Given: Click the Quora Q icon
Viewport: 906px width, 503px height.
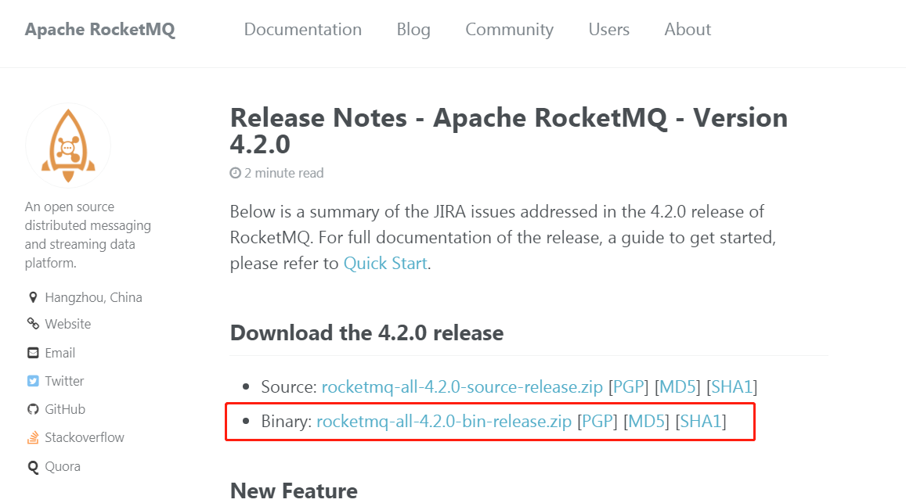Looking at the screenshot, I should point(33,466).
